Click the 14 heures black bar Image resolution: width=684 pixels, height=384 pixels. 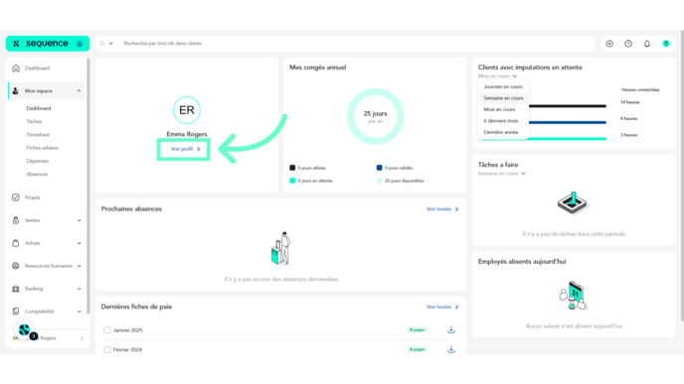(x=567, y=106)
